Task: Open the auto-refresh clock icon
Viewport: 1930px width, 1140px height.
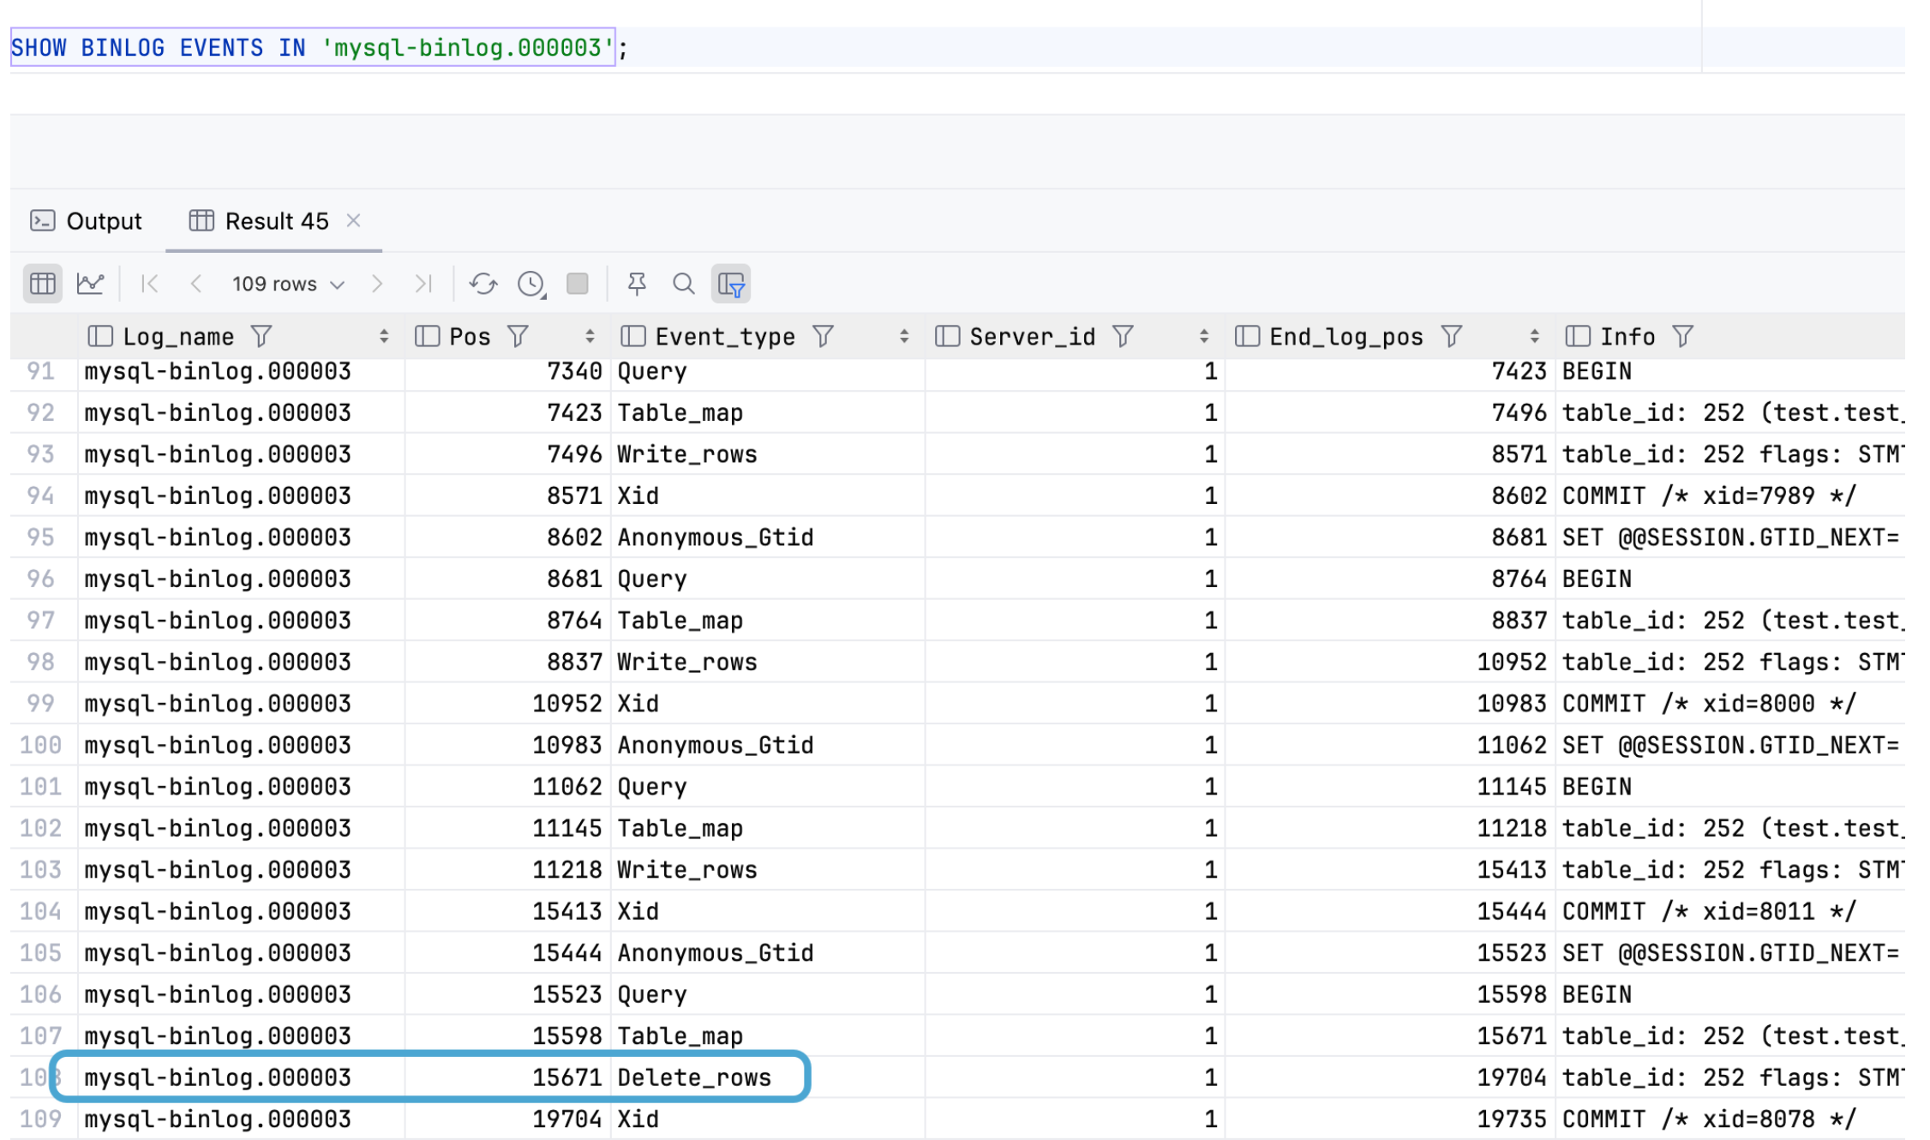Action: point(531,284)
